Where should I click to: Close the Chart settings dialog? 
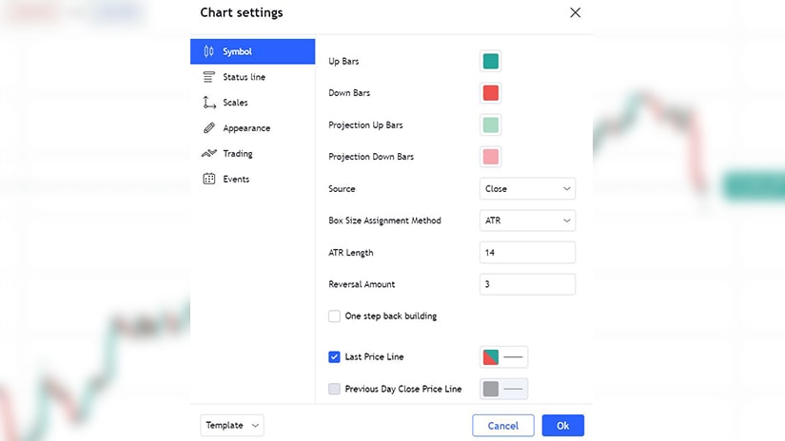(575, 13)
